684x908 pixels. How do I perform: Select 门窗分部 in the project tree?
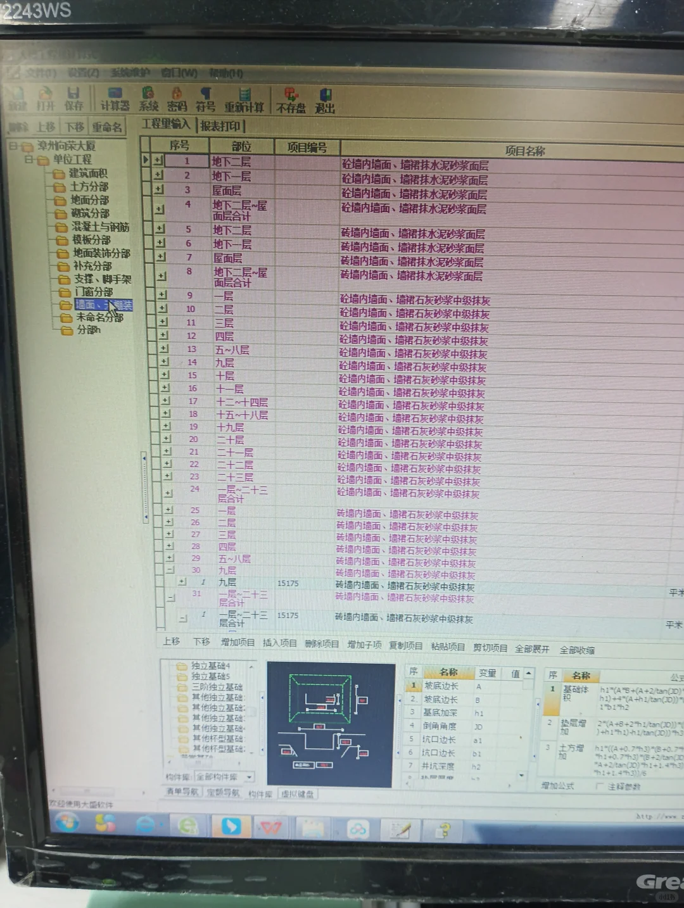point(94,292)
